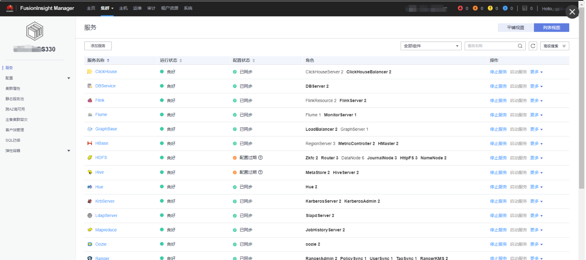Click 停止服务 for Mapreduce
This screenshot has height=260, width=586.
coord(498,230)
